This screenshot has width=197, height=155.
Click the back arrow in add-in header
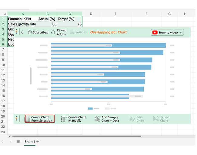point(23,32)
